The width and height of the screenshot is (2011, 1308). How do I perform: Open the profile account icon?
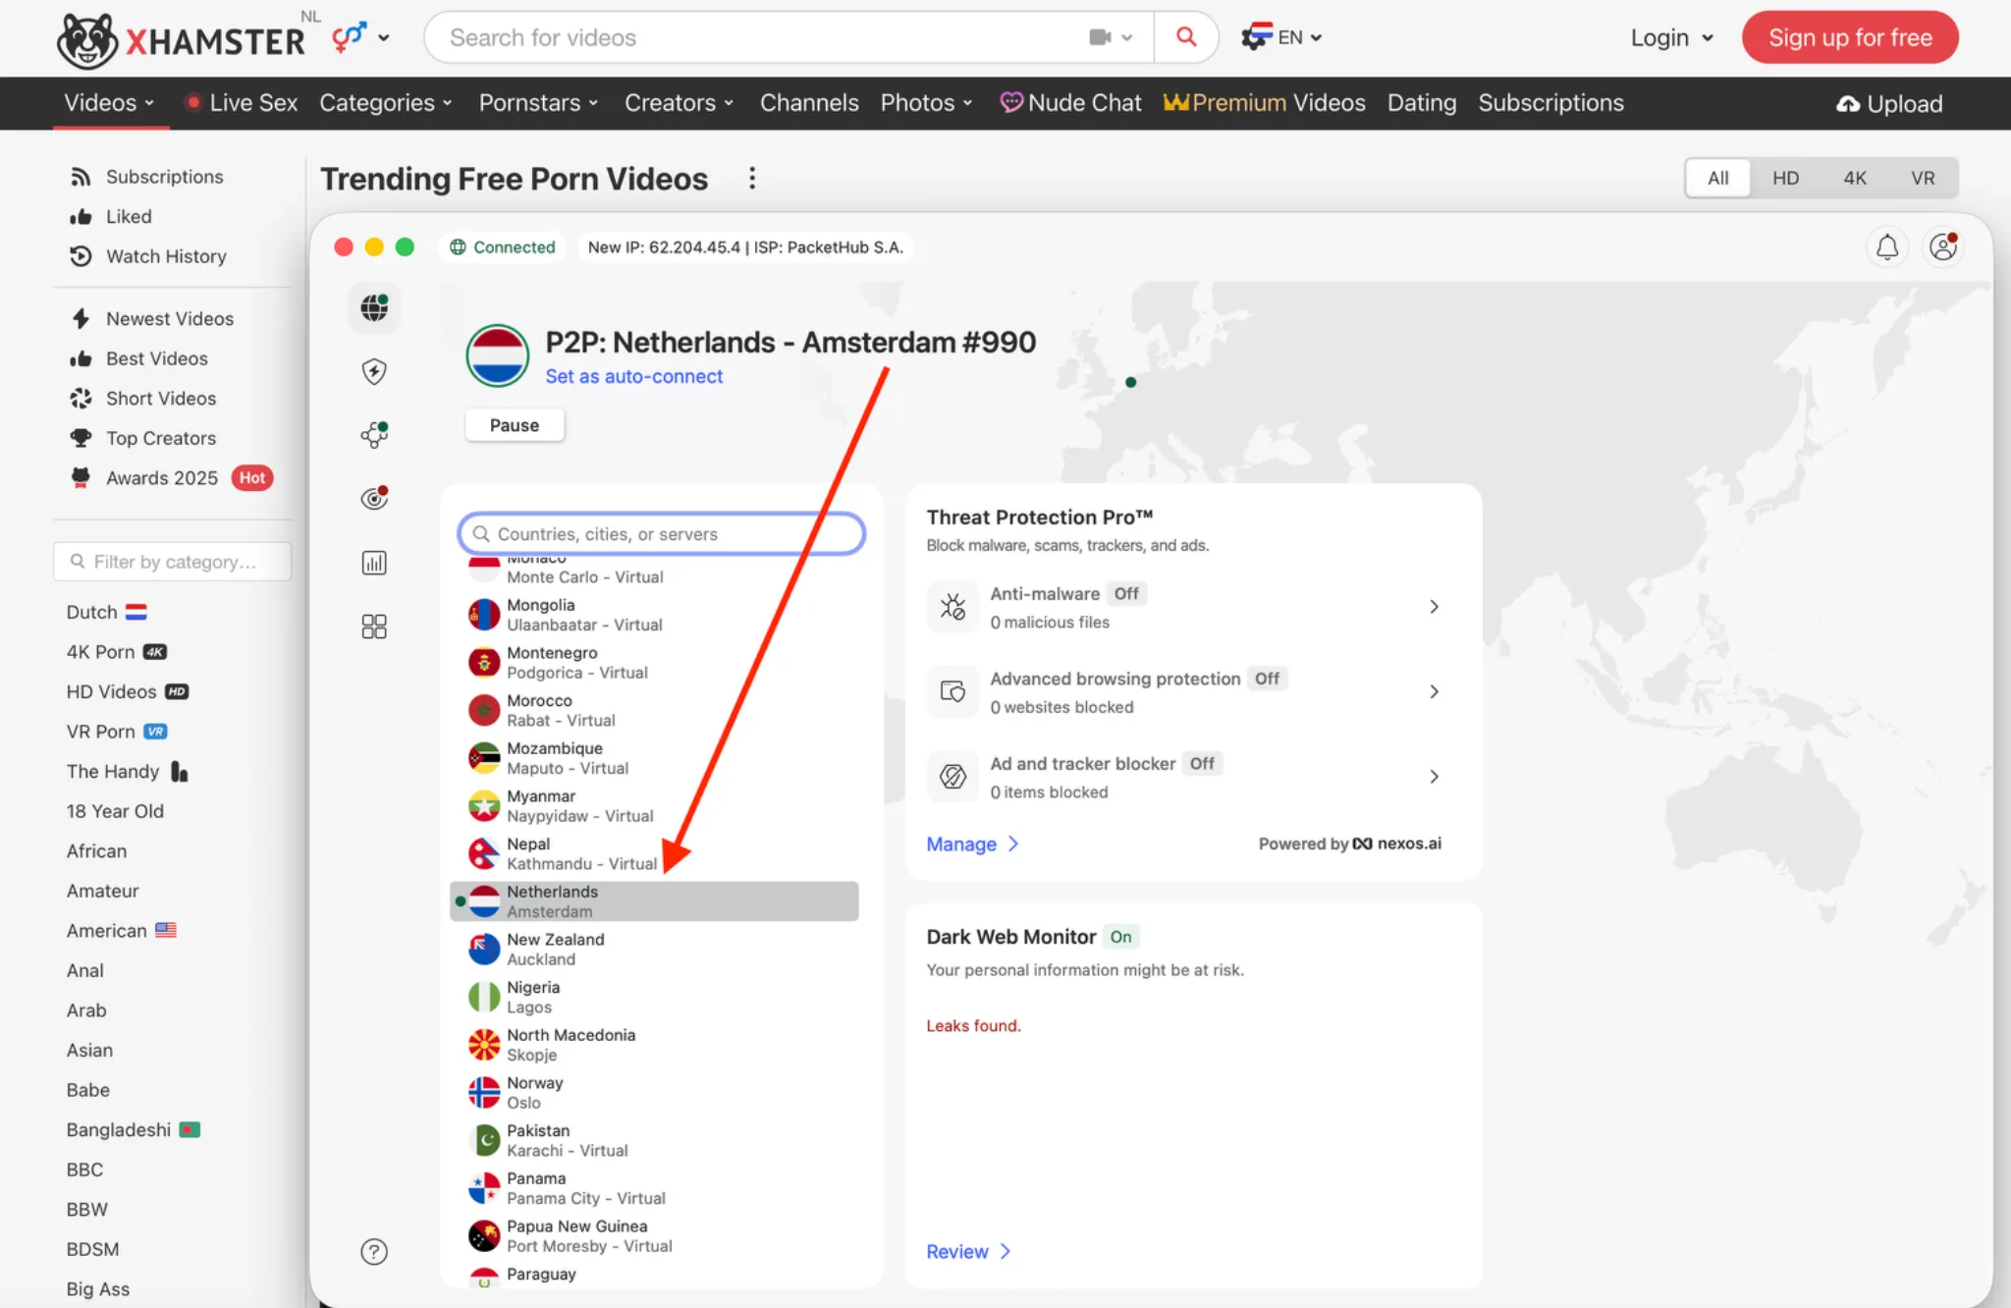[1942, 247]
